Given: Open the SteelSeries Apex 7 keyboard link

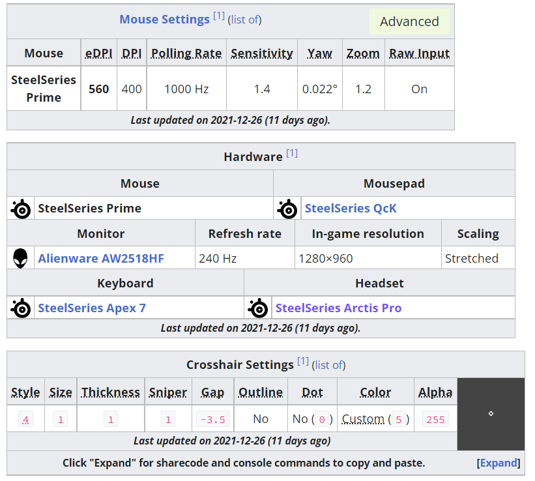Looking at the screenshot, I should pyautogui.click(x=92, y=308).
